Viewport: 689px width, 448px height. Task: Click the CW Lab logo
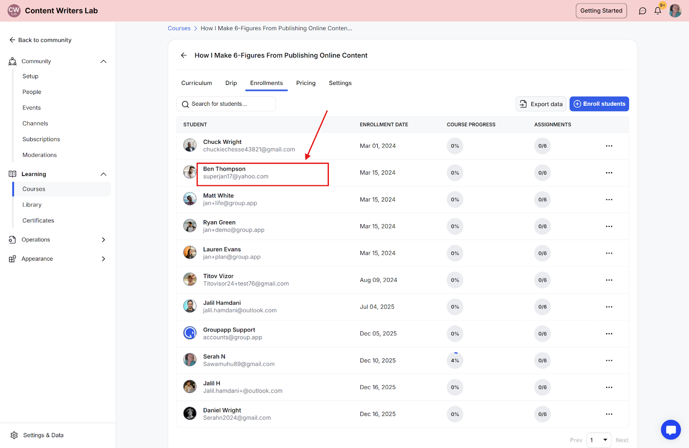click(x=14, y=11)
